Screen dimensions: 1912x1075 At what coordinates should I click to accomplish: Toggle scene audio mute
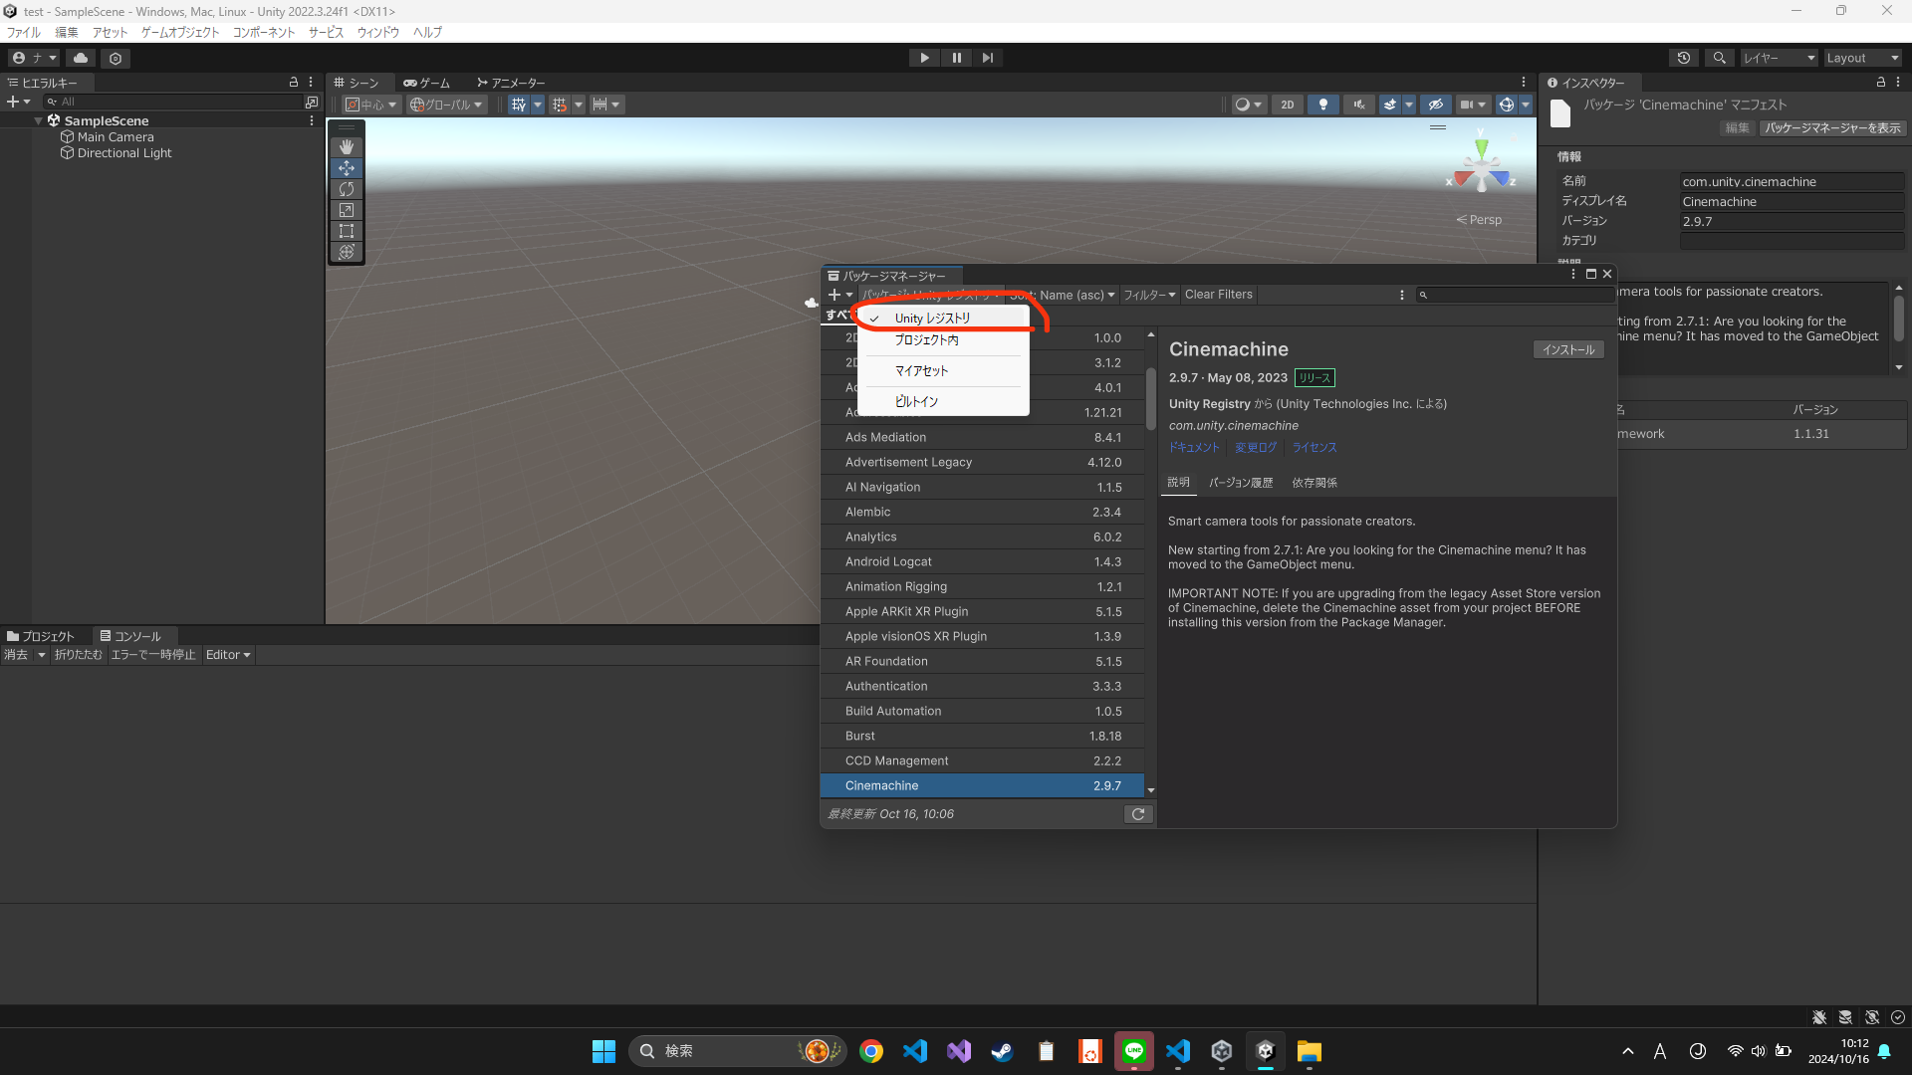[x=1358, y=105]
